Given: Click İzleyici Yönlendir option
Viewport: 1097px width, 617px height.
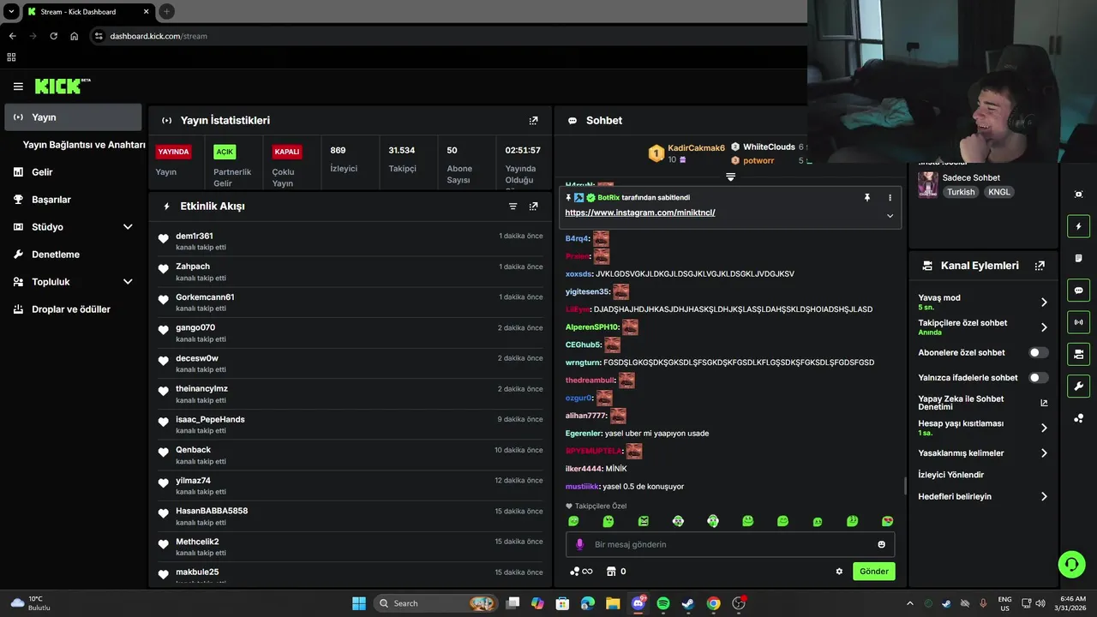Looking at the screenshot, I should click(x=950, y=475).
